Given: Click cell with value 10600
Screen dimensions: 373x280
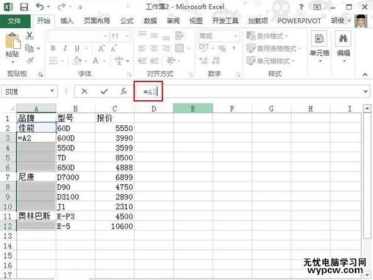Looking at the screenshot, I should (x=115, y=226).
